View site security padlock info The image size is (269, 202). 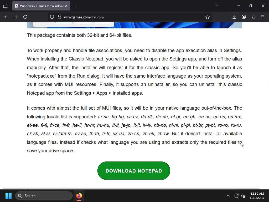[59, 17]
